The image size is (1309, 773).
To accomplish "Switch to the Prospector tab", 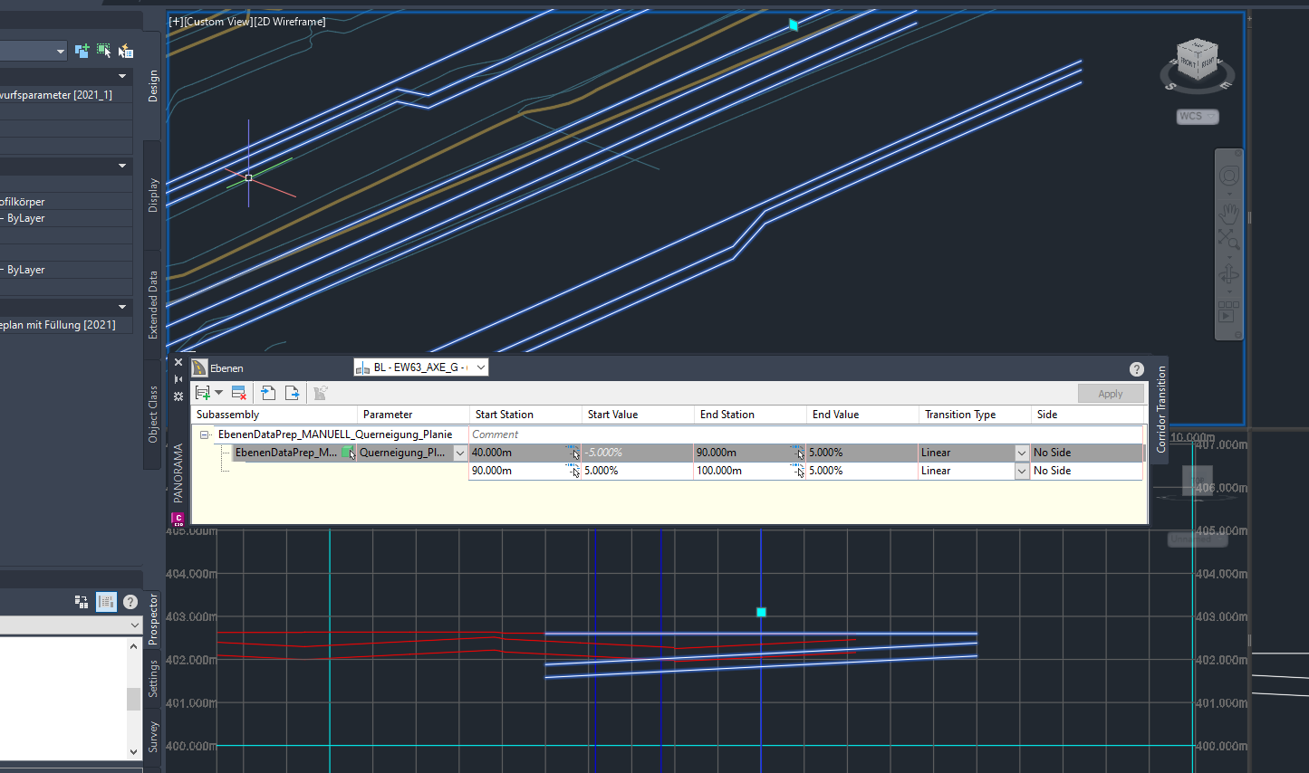I will [152, 623].
